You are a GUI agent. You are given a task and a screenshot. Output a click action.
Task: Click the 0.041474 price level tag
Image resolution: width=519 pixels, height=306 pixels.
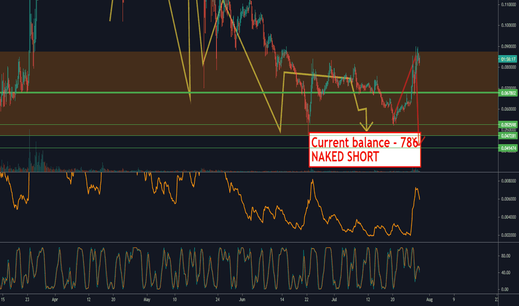click(508, 148)
